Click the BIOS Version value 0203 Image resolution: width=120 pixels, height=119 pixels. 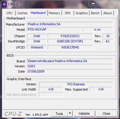pyautogui.click(x=70, y=66)
